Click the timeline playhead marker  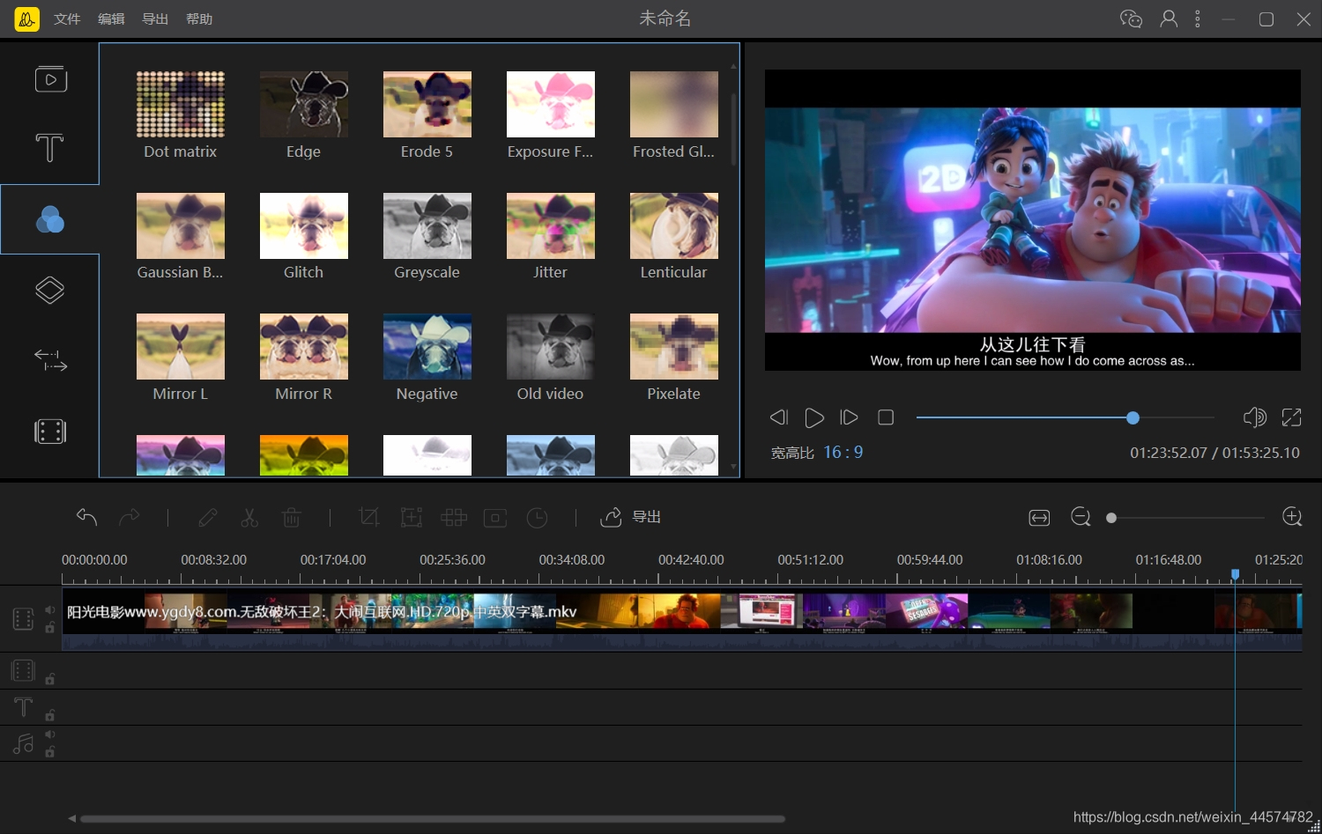[x=1236, y=574]
